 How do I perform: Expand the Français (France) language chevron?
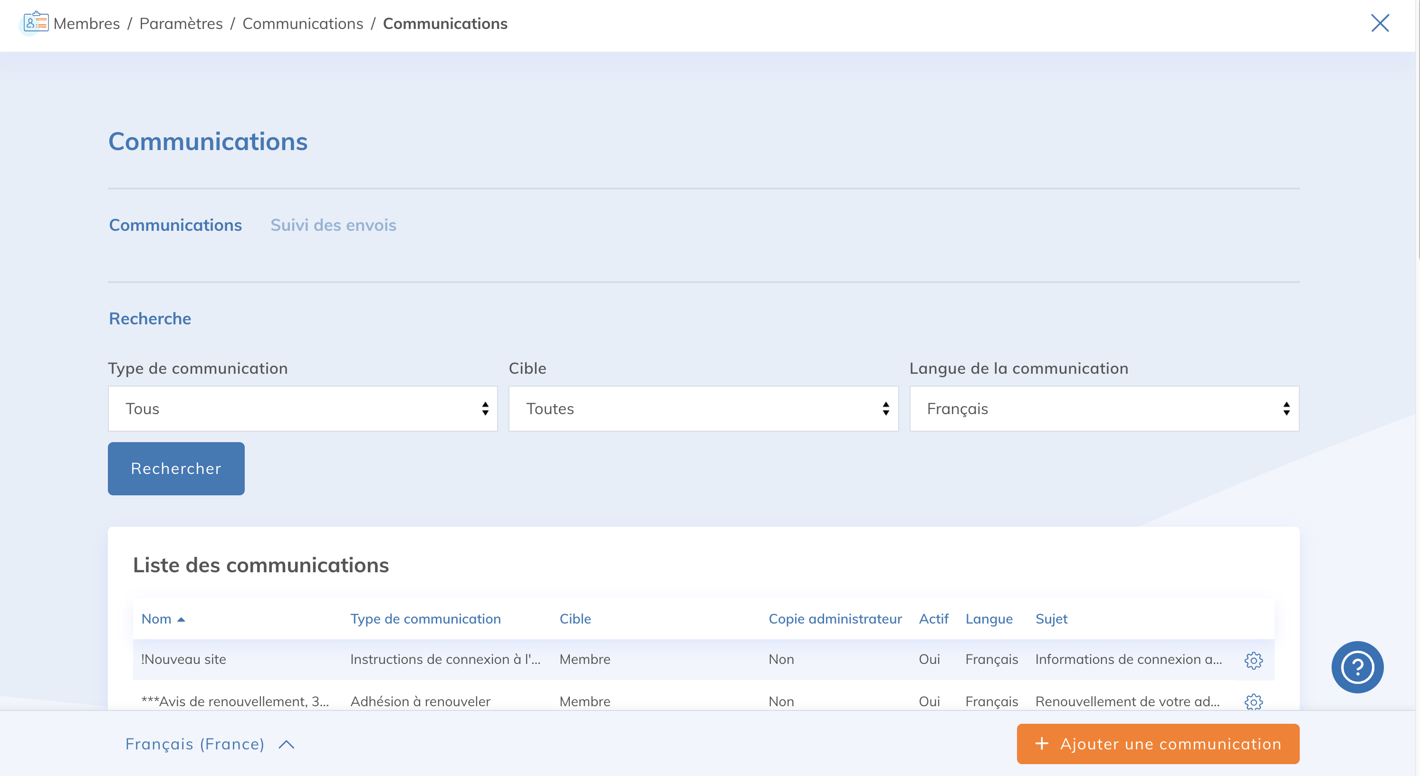pos(286,745)
